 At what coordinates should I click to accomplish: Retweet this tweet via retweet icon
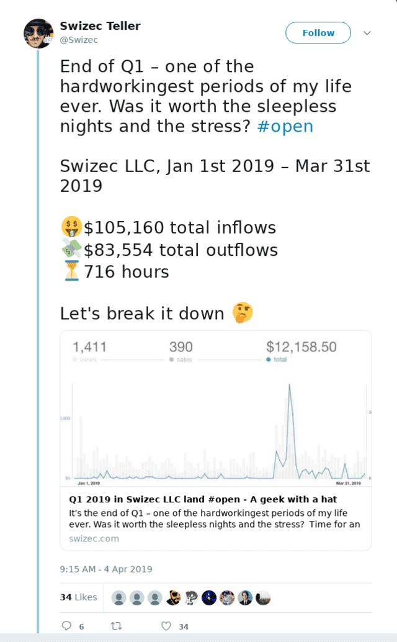(x=116, y=626)
